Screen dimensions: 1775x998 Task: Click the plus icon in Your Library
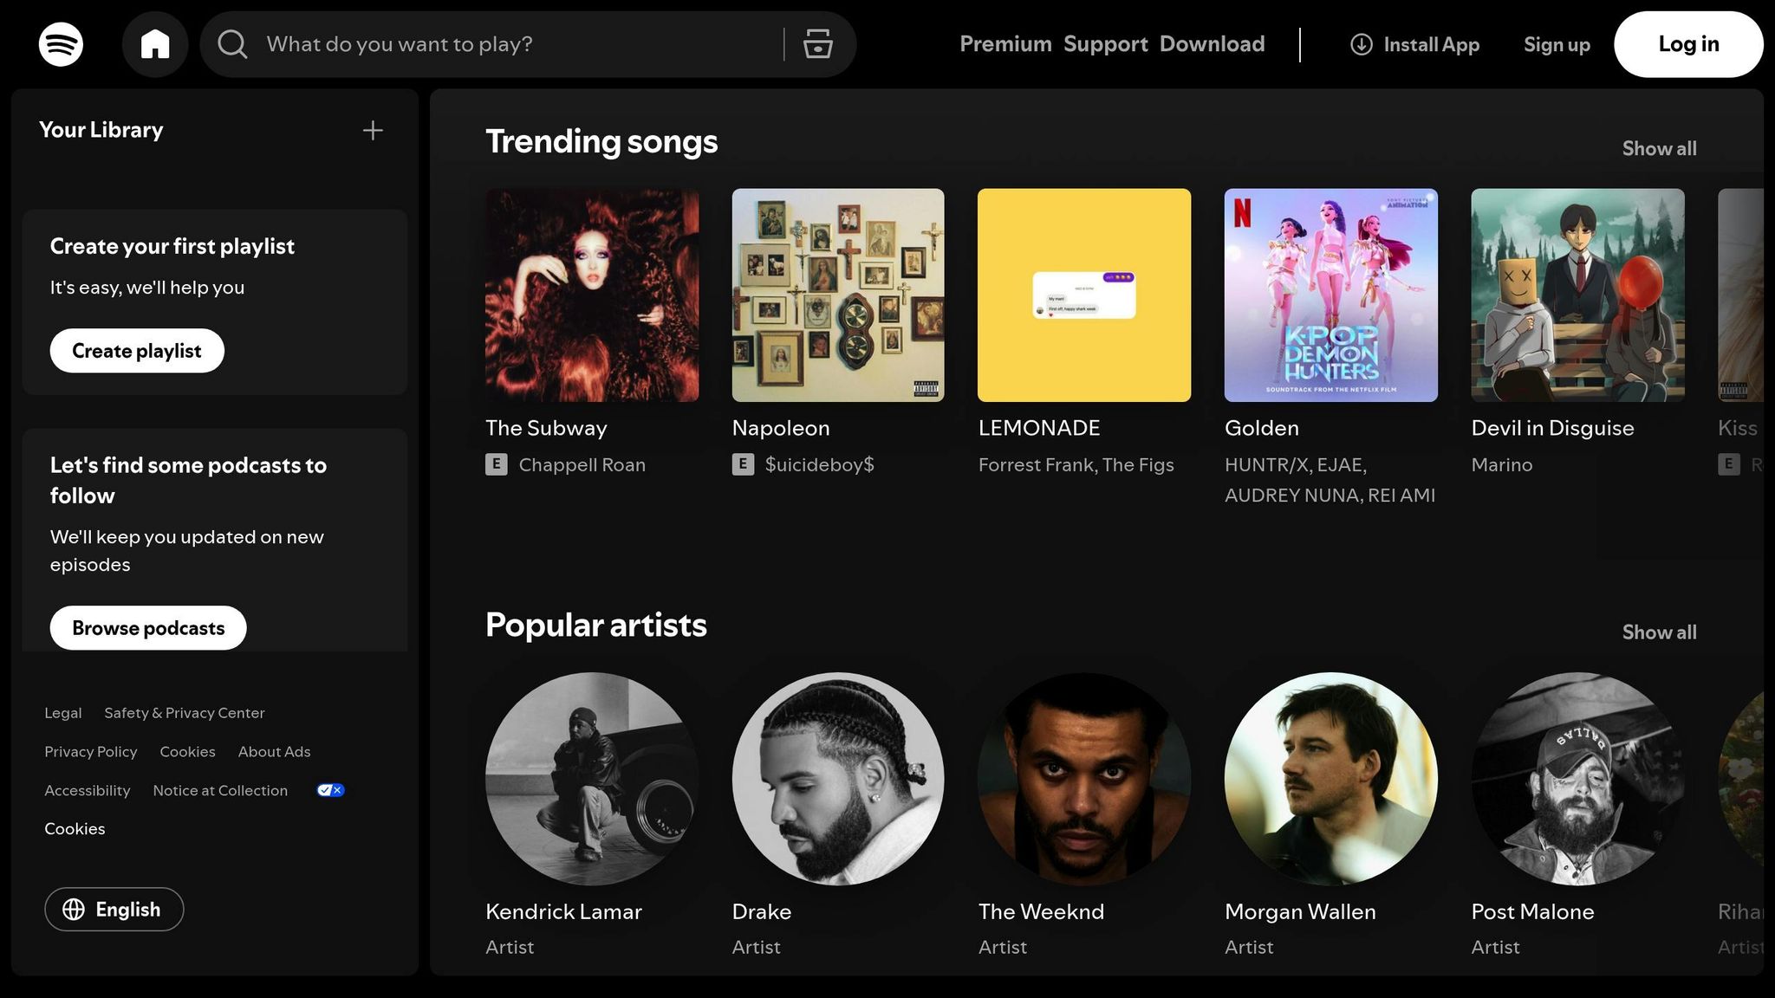[373, 131]
